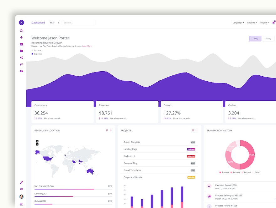Open the Projects panel more options menu

click(197, 130)
